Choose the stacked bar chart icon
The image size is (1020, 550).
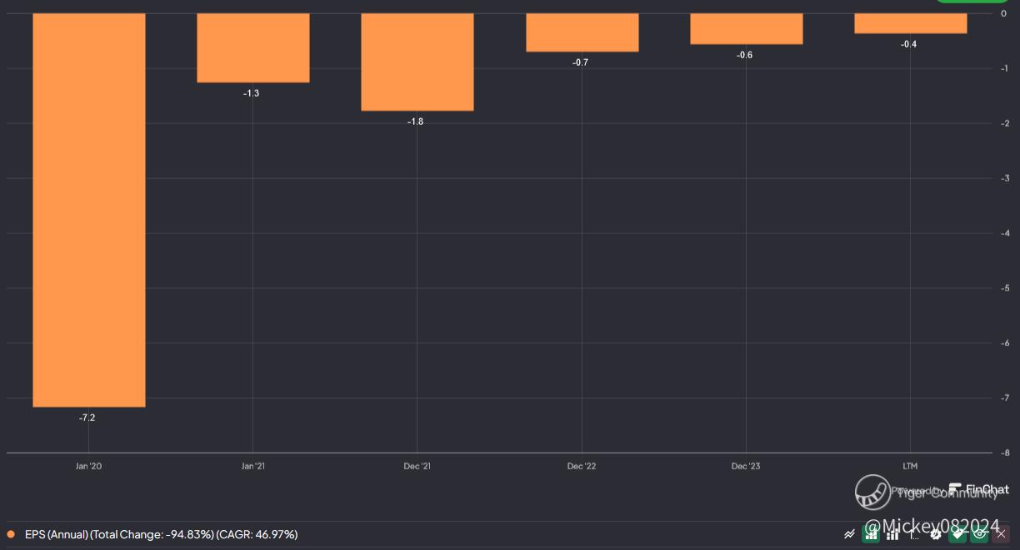[892, 534]
